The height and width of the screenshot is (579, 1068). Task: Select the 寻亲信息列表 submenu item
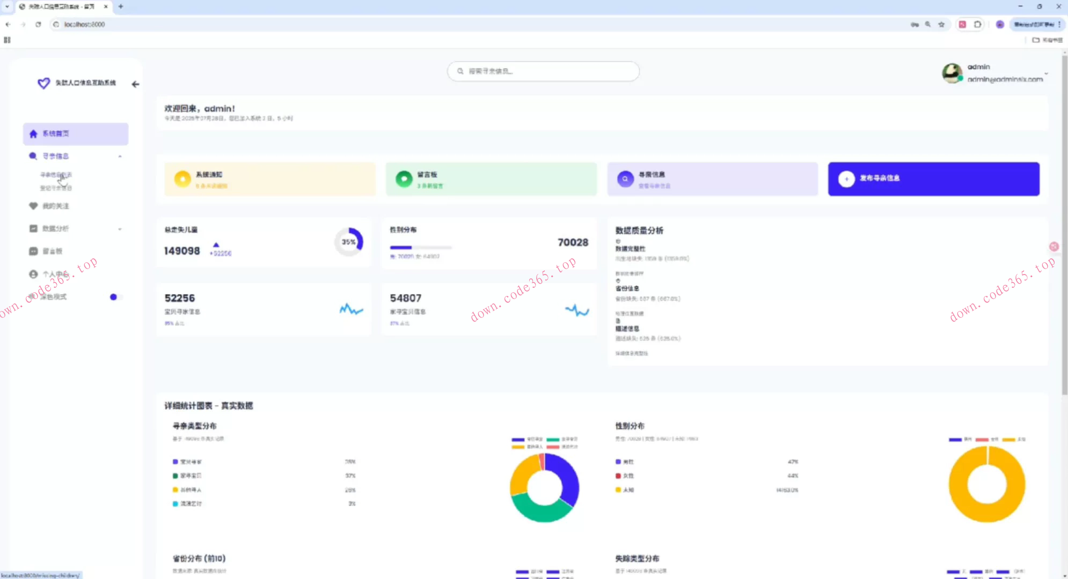[56, 175]
